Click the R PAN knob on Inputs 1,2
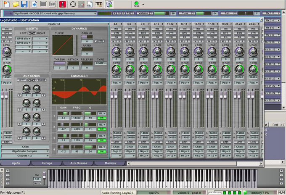 click(x=7, y=69)
